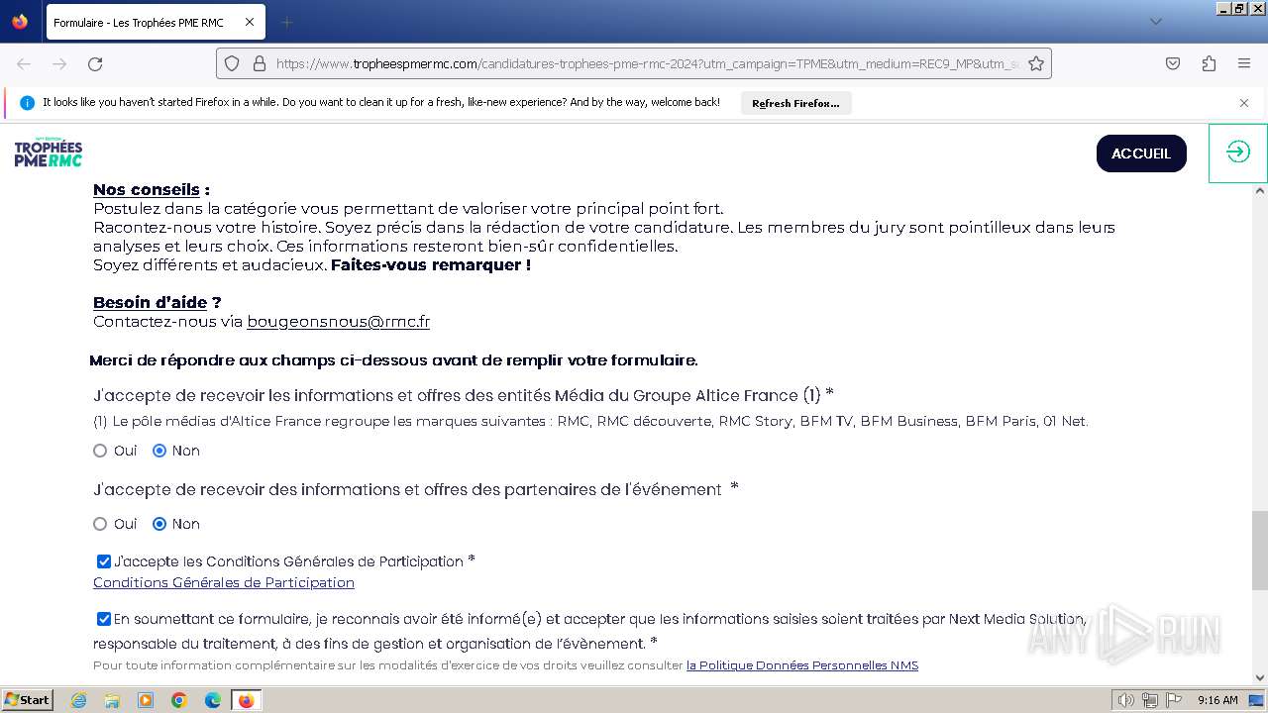Click the Firefox back arrow
The height and width of the screenshot is (713, 1268).
click(24, 63)
